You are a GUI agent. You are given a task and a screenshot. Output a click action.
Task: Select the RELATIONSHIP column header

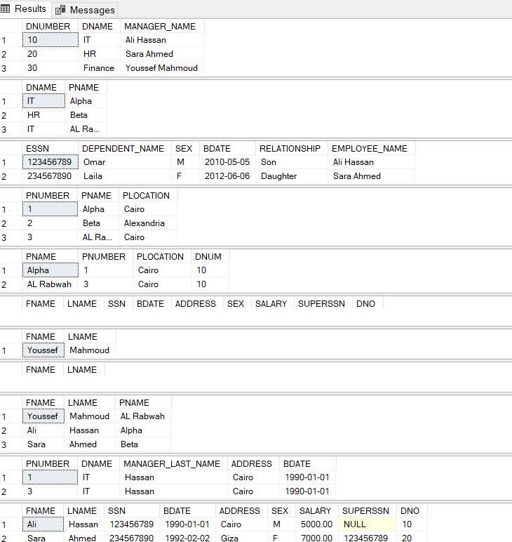[x=290, y=148]
